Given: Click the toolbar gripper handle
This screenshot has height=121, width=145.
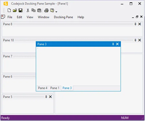Looking at the screenshot, I should [x=4, y=10].
